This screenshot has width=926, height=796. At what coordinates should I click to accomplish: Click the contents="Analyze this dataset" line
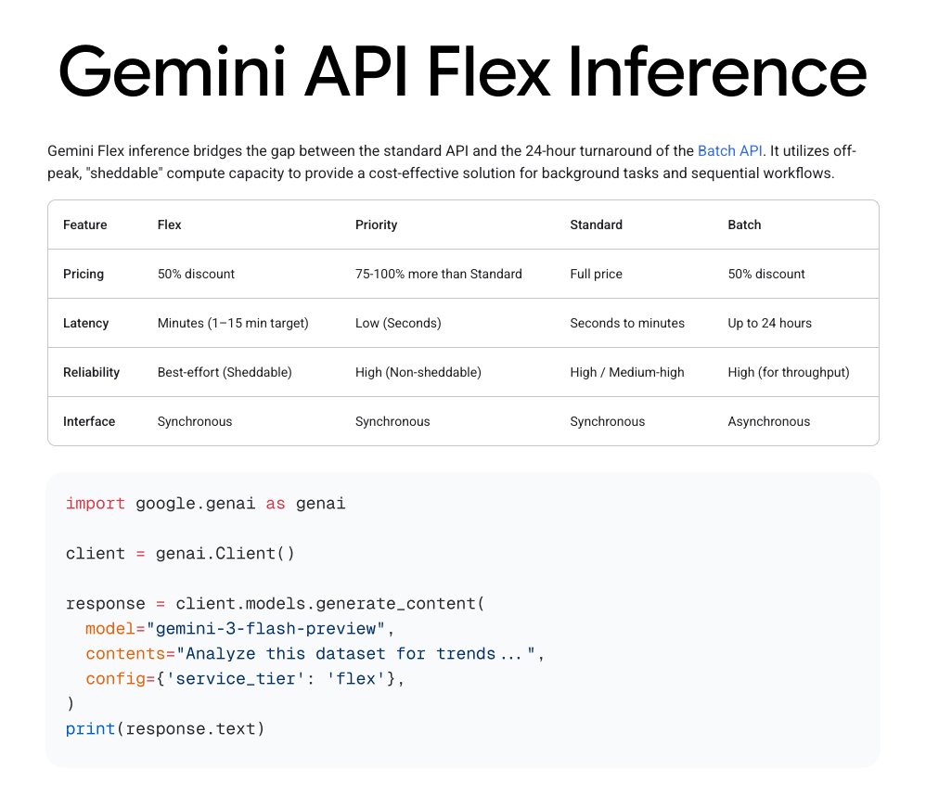[x=315, y=654]
